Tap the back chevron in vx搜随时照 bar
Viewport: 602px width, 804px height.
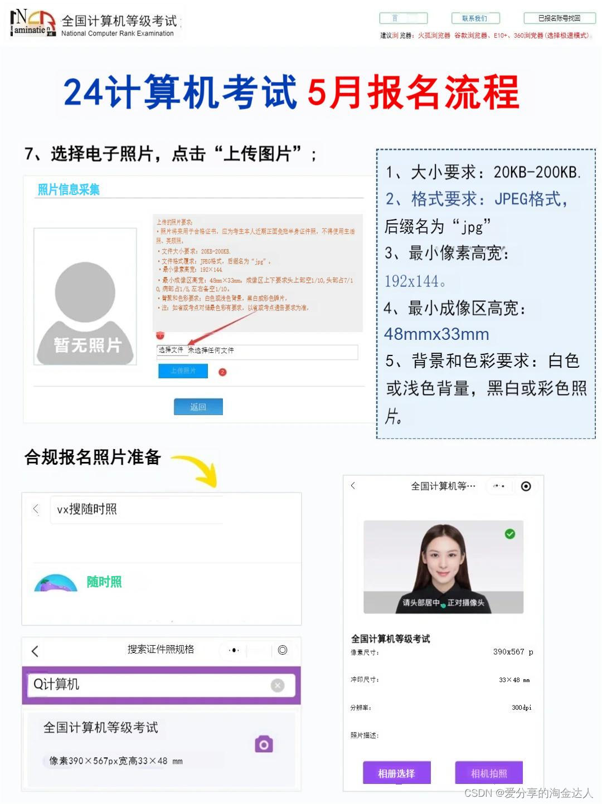tap(35, 509)
